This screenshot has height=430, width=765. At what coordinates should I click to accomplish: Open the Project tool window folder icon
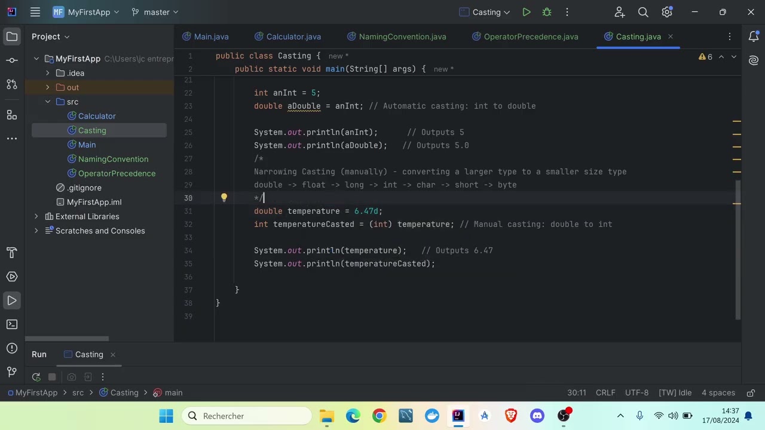[x=12, y=36]
